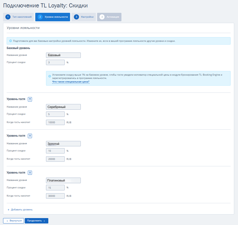This screenshot has width=238, height=225.
Task: Delete the Серебряный guest level via trash icon
Action: 30,99
